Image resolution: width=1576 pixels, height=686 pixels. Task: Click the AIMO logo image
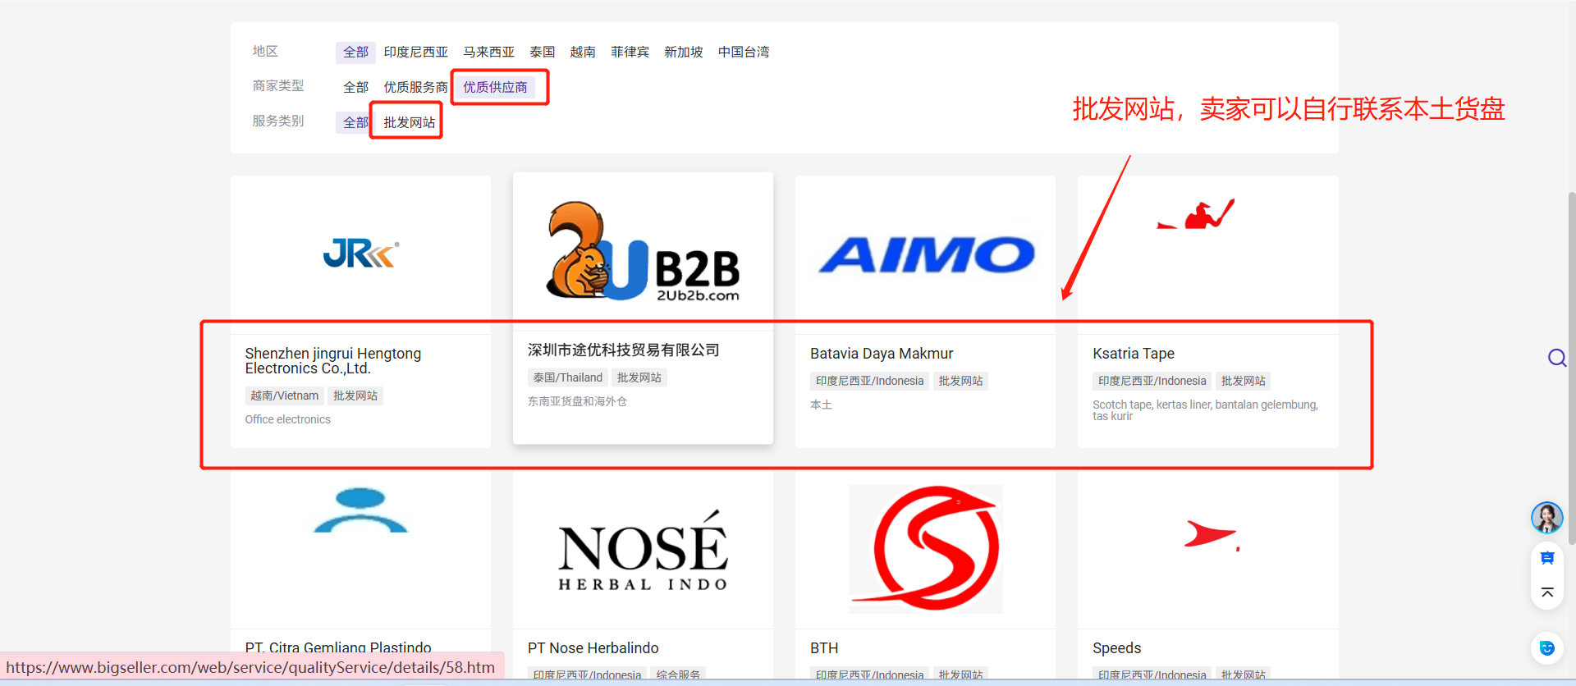925,254
